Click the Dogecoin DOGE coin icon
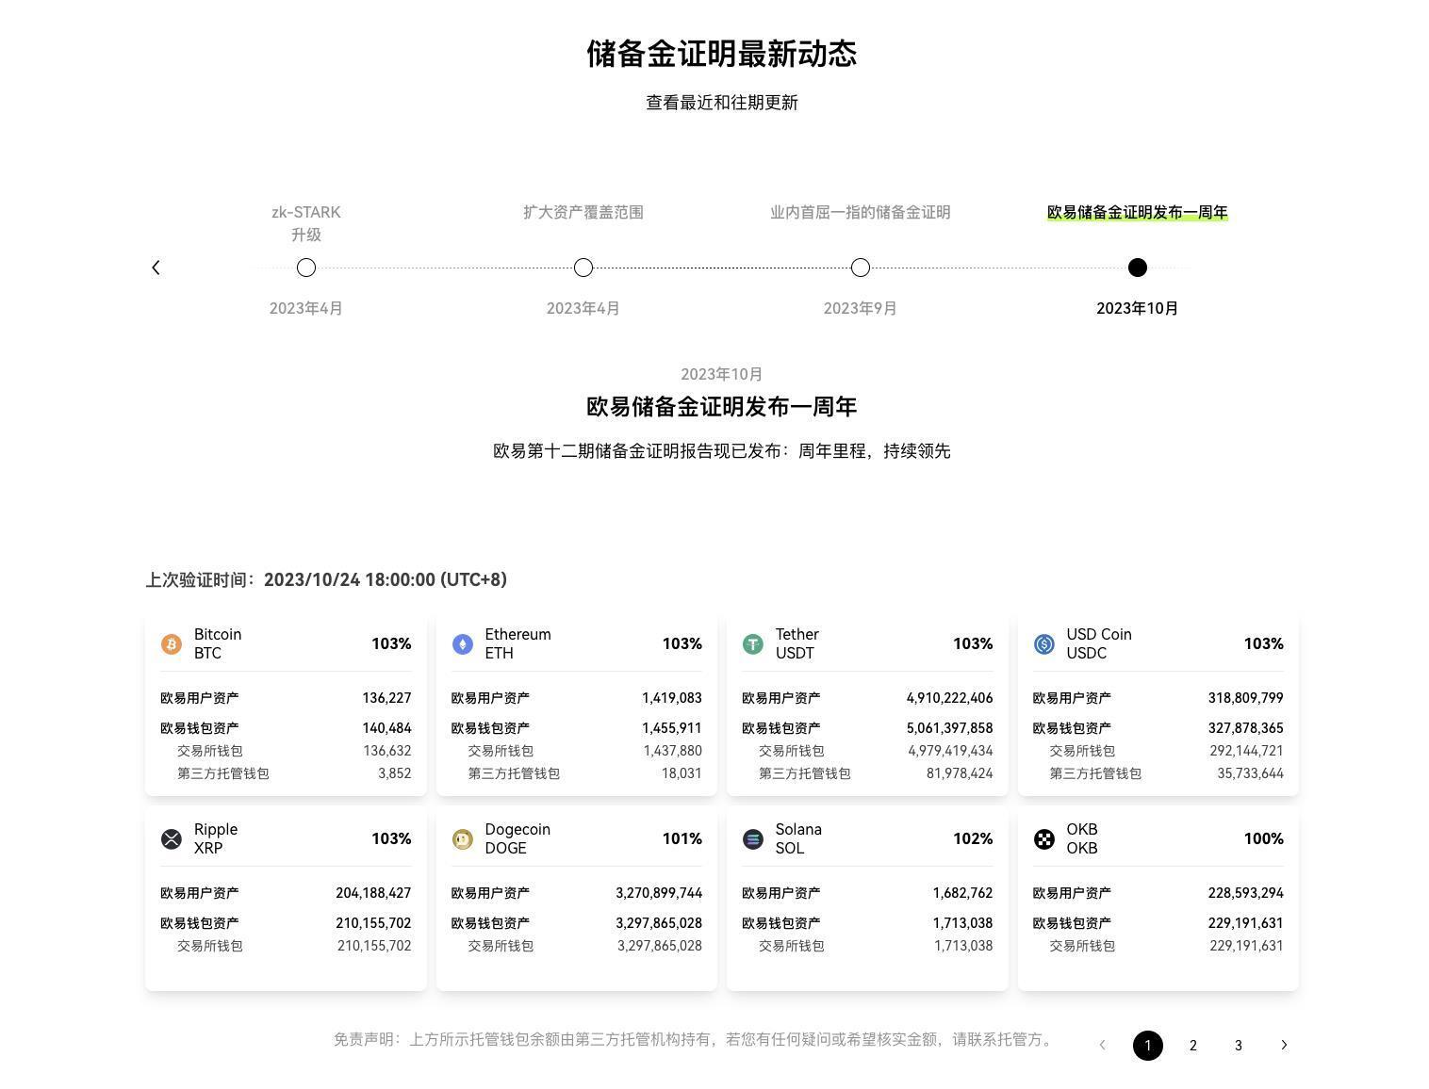Image resolution: width=1429 pixels, height=1089 pixels. click(462, 839)
